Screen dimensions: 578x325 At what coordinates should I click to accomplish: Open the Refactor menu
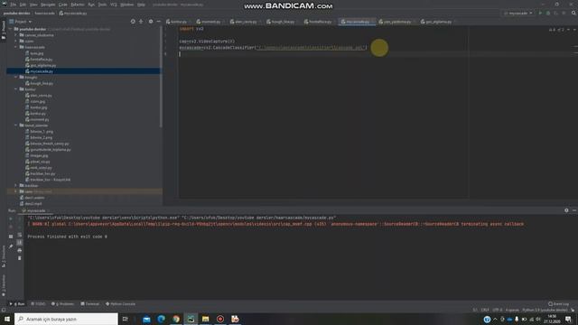[78, 5]
